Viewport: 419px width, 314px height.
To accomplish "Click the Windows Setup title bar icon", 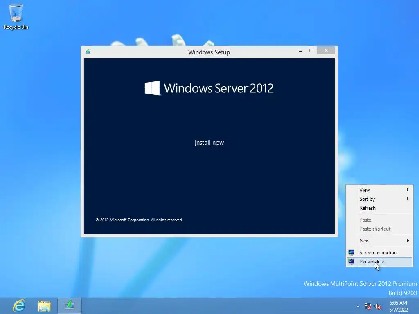I will click(x=88, y=52).
